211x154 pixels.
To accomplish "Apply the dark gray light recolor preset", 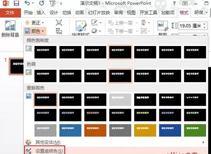I will tap(120, 130).
